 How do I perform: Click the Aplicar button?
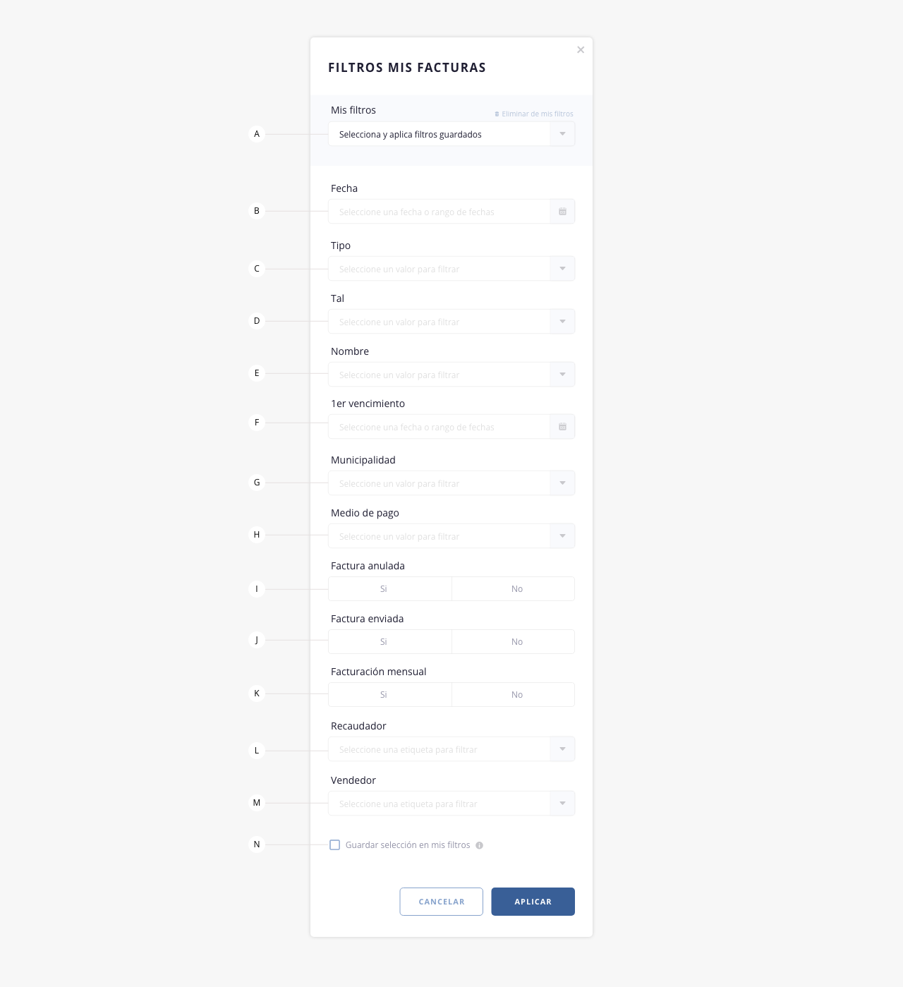[533, 902]
